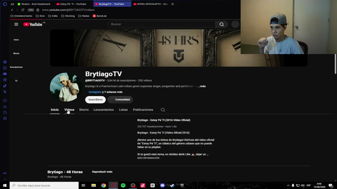
Task: Select the channel's Inicio tab
Action: point(55,110)
